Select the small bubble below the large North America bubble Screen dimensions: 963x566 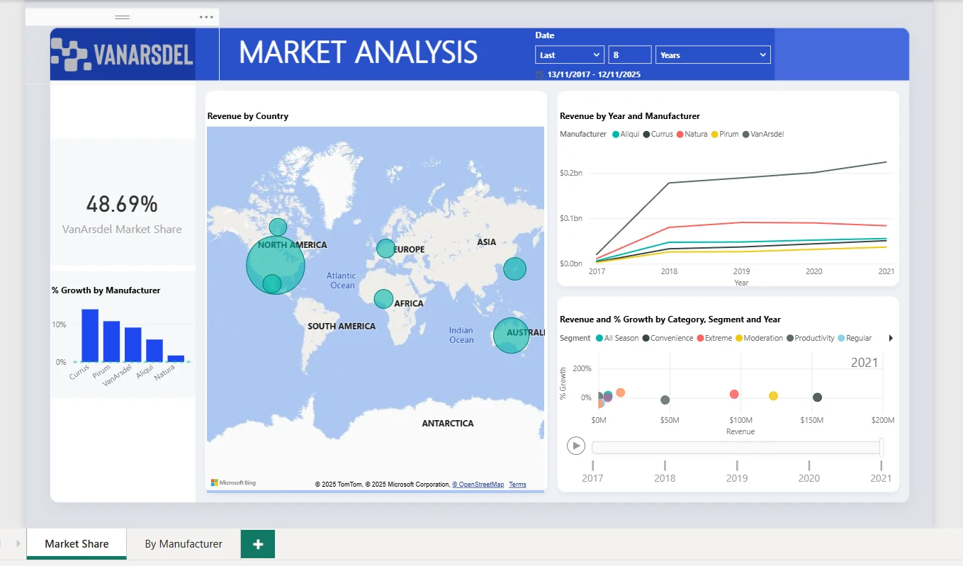tap(272, 284)
